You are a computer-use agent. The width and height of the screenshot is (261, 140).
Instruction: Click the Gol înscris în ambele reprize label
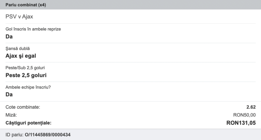(x=33, y=29)
